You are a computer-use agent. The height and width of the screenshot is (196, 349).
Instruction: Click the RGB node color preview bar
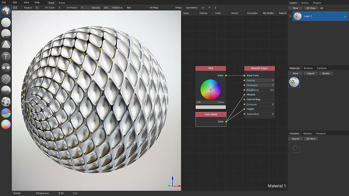(x=210, y=107)
